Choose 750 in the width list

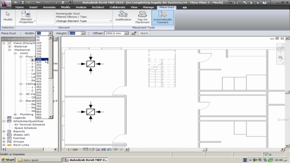click(42, 106)
